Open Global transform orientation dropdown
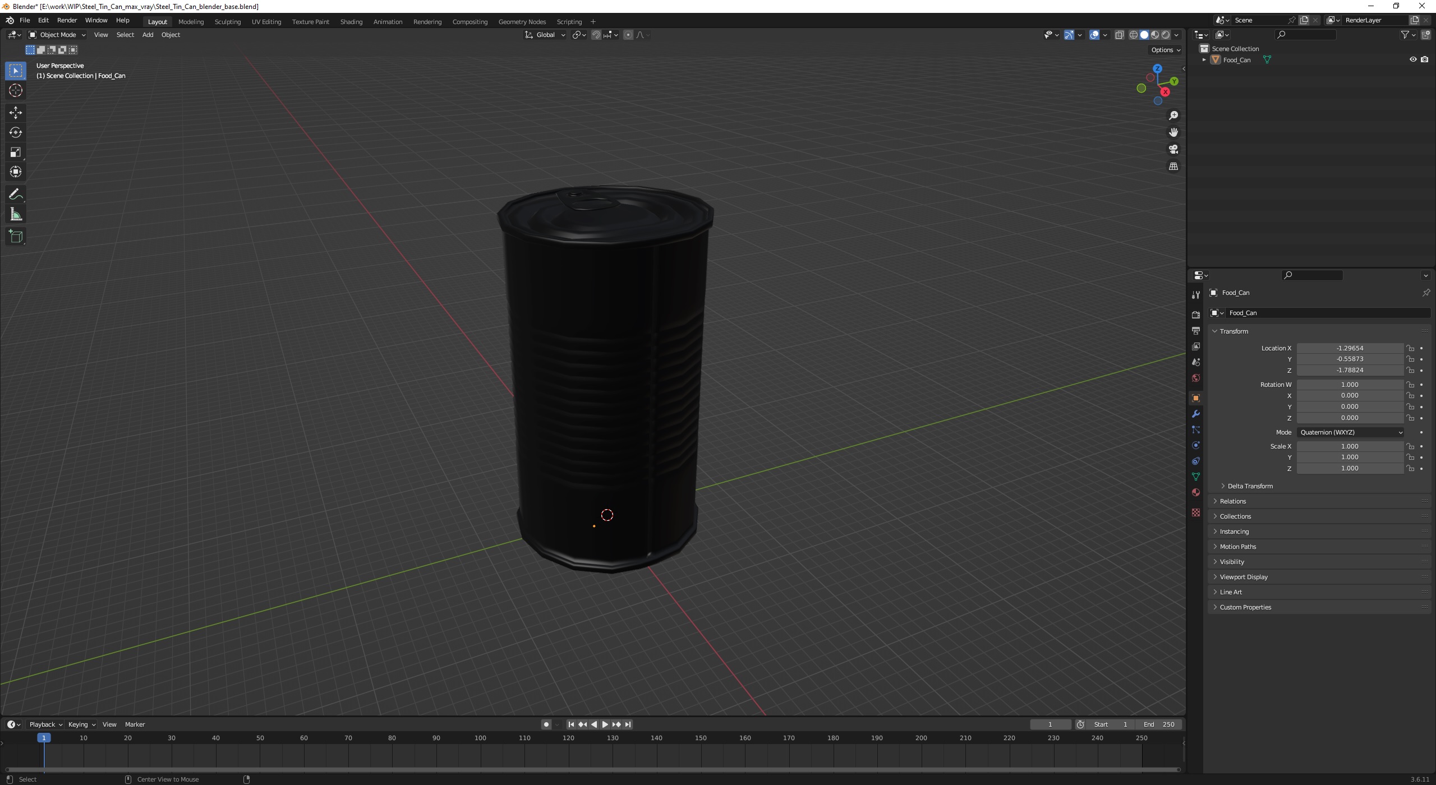This screenshot has width=1436, height=785. click(x=545, y=35)
